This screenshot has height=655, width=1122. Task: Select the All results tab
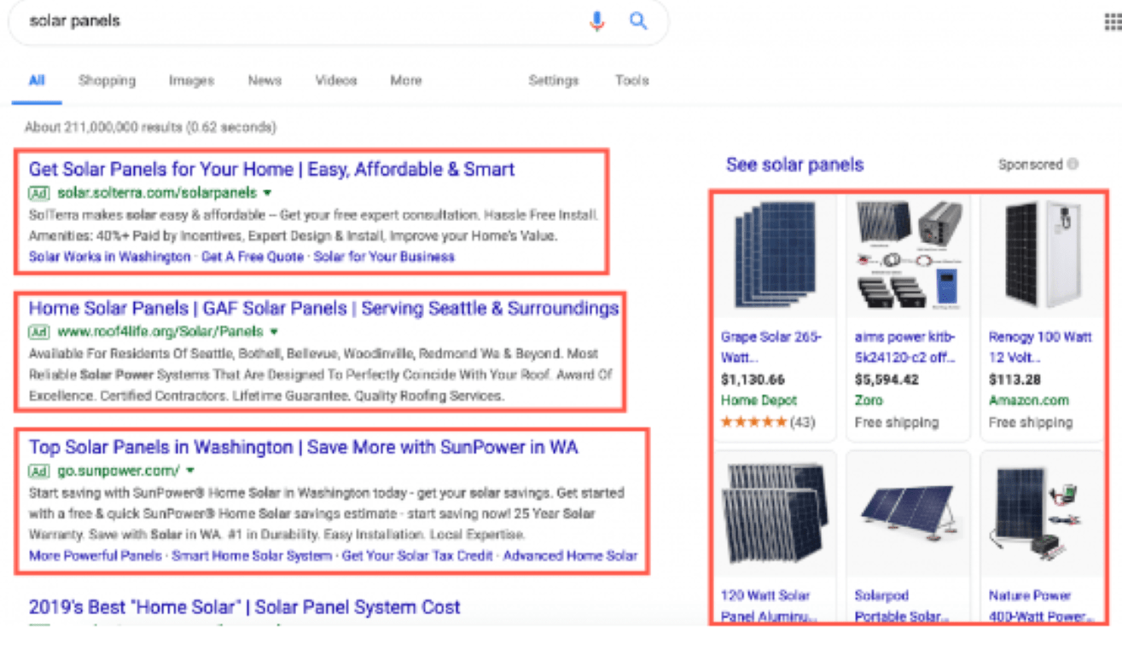coord(37,80)
